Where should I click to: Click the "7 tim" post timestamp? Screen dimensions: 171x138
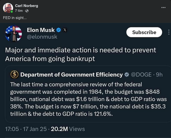(x=19, y=11)
